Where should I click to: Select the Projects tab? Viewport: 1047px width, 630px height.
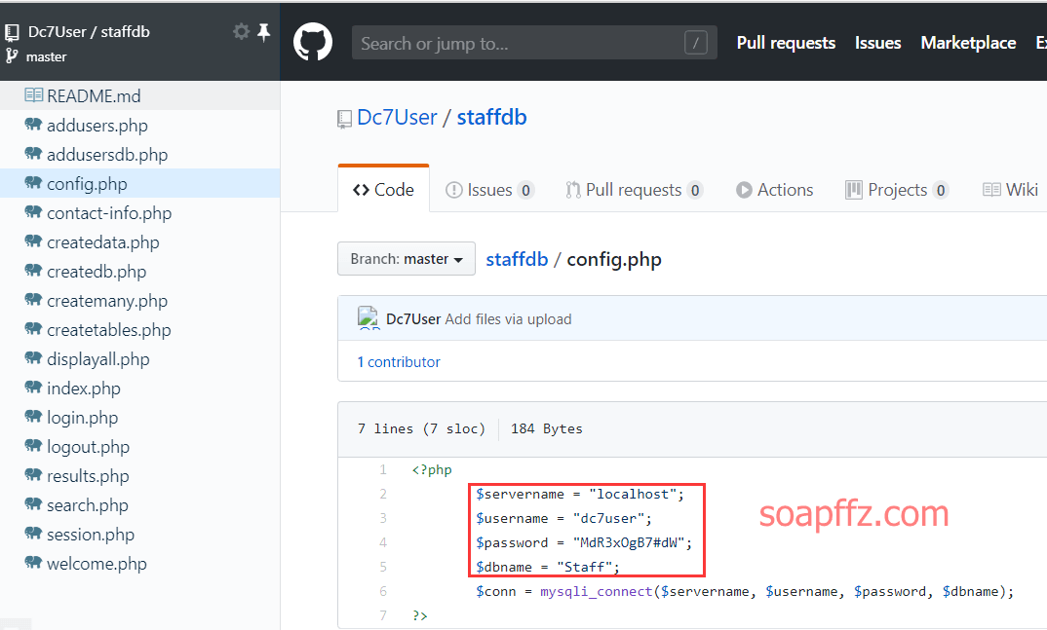897,190
